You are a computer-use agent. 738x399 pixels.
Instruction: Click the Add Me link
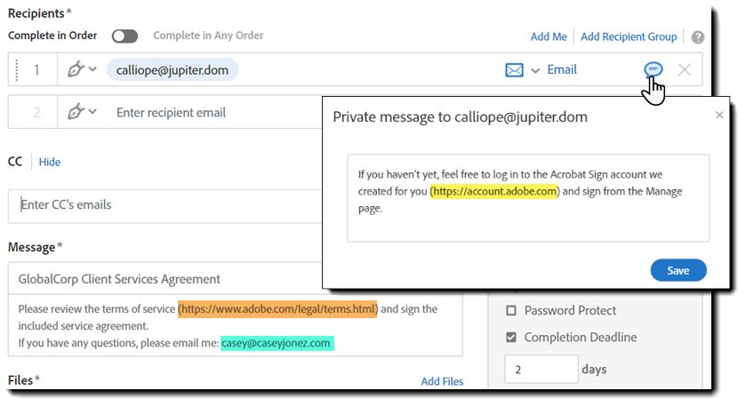549,36
